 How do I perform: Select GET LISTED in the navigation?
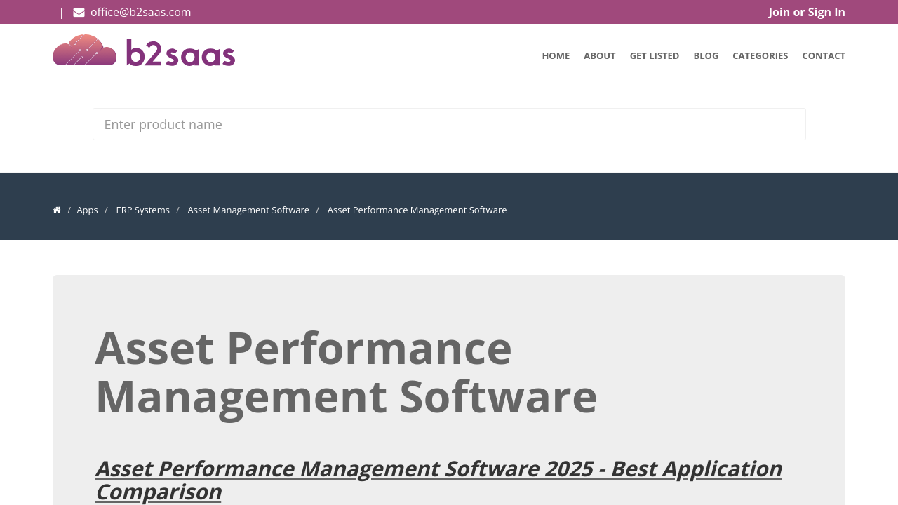point(654,55)
